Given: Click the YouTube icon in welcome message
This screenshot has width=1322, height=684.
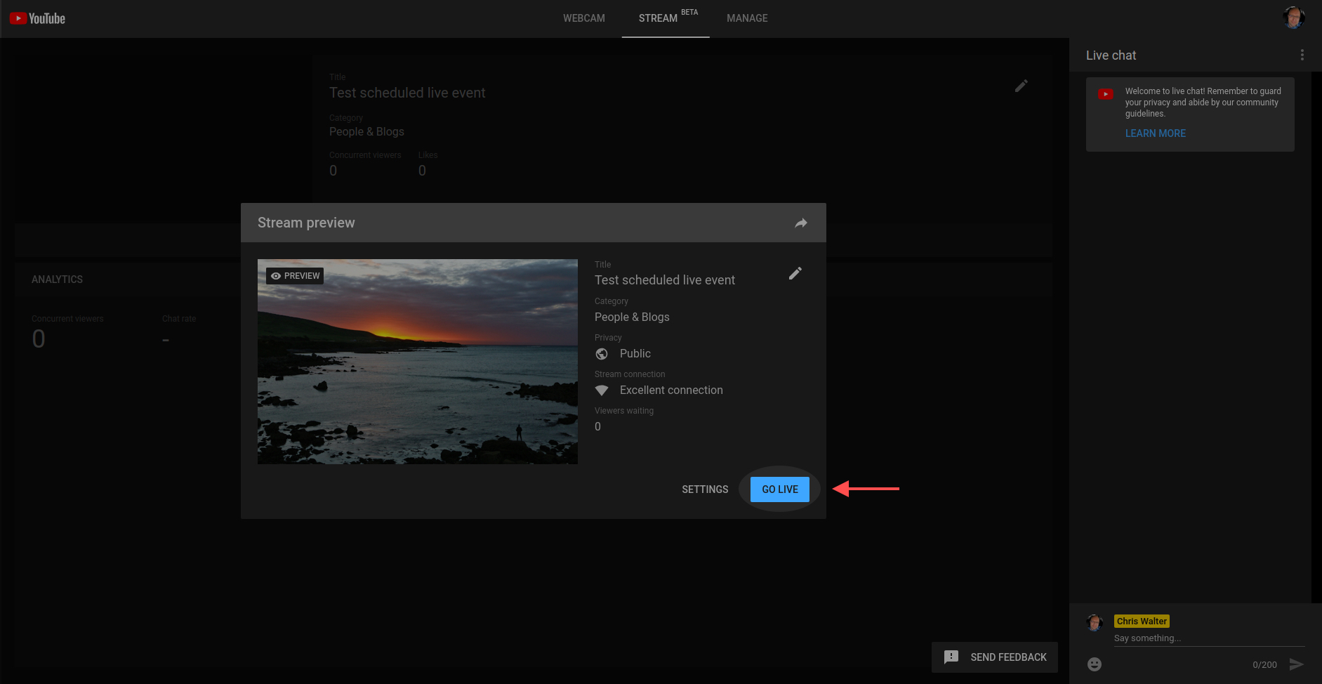Looking at the screenshot, I should click(1105, 94).
